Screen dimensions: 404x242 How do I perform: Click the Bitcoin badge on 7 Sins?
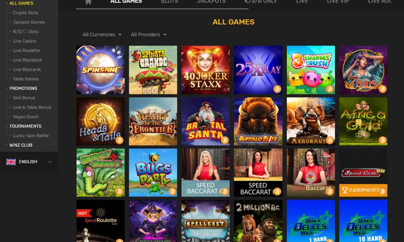pos(383,89)
